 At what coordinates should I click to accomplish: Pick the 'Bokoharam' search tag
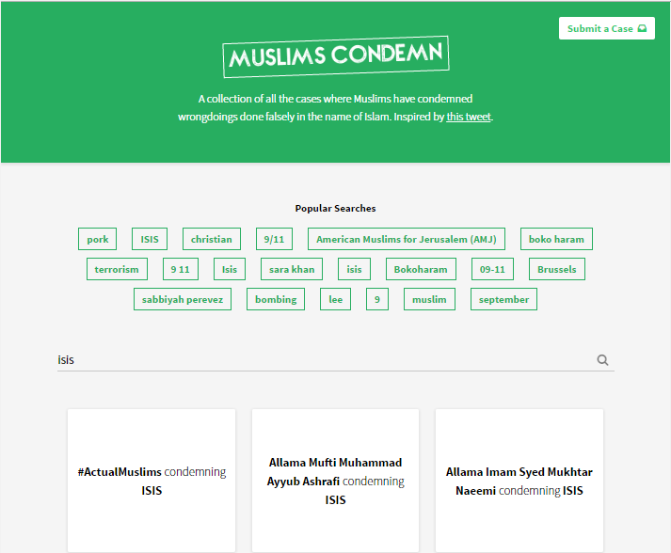tap(421, 269)
